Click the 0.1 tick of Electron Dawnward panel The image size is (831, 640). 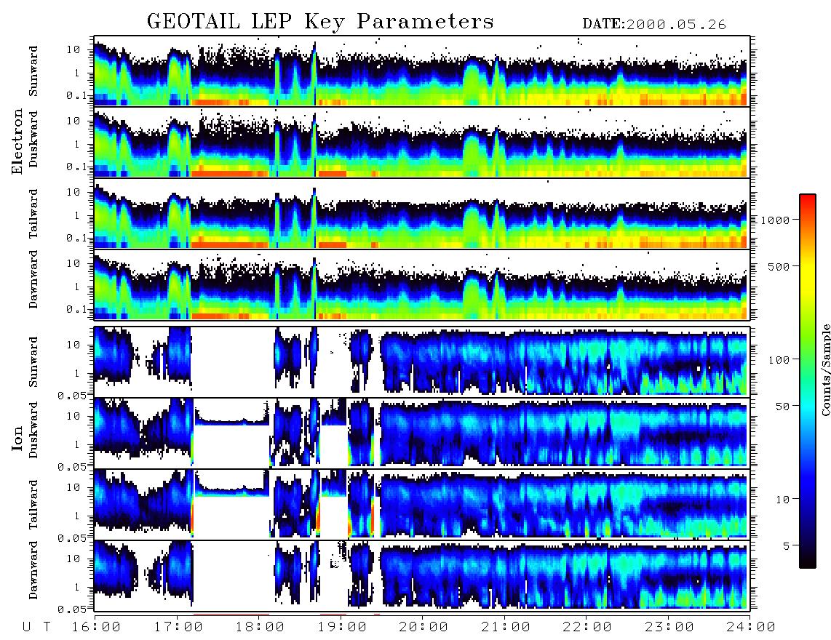point(76,309)
